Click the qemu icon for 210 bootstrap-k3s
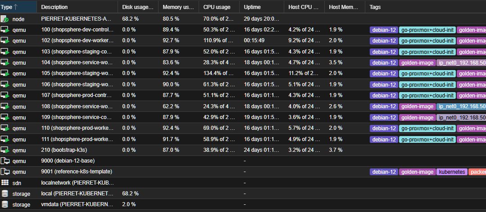Viewport: 486px width, 212px height. point(5,150)
